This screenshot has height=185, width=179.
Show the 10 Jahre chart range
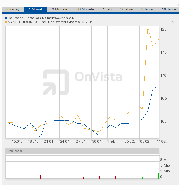(169, 9)
